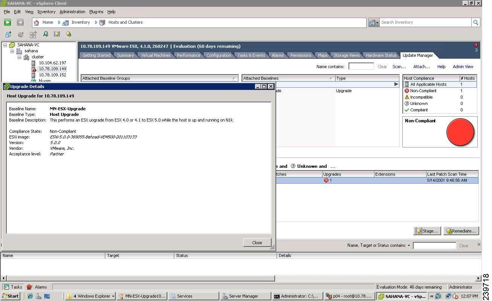
Task: Collapse the SAHANA-VC tree node
Action: click(x=5, y=45)
